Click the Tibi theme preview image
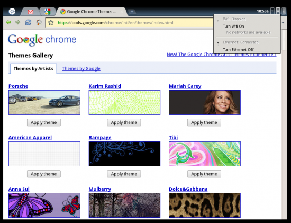Image resolution: width=291 pixels, height=223 pixels. [205, 154]
